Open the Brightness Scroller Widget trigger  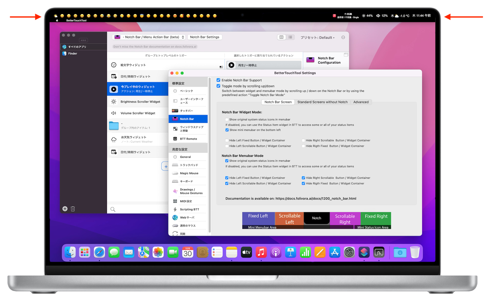(x=140, y=102)
